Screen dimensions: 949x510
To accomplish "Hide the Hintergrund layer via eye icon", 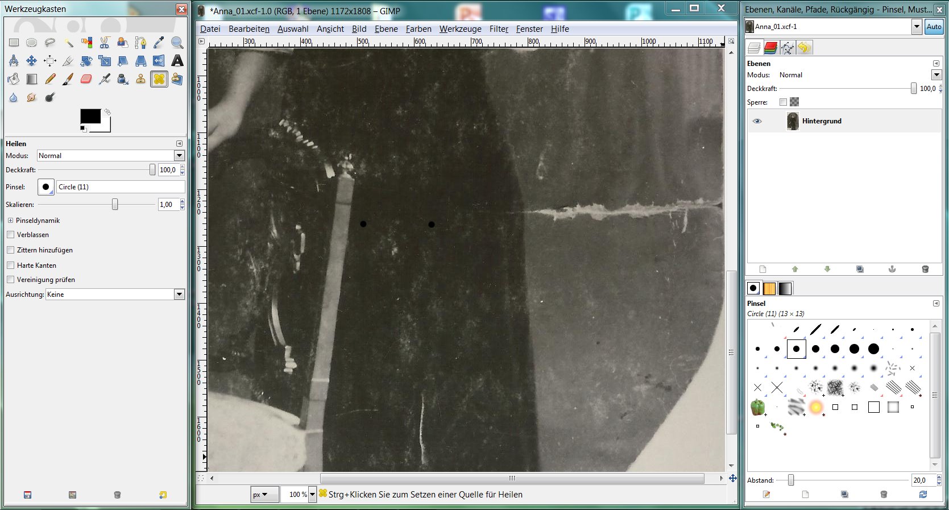I will tap(757, 121).
